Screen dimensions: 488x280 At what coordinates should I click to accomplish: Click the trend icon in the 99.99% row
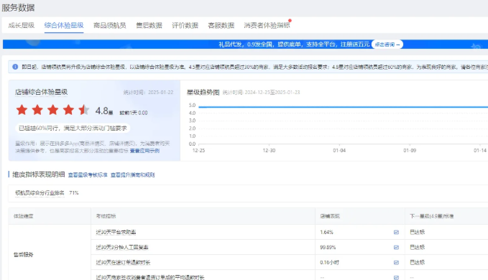point(396,248)
